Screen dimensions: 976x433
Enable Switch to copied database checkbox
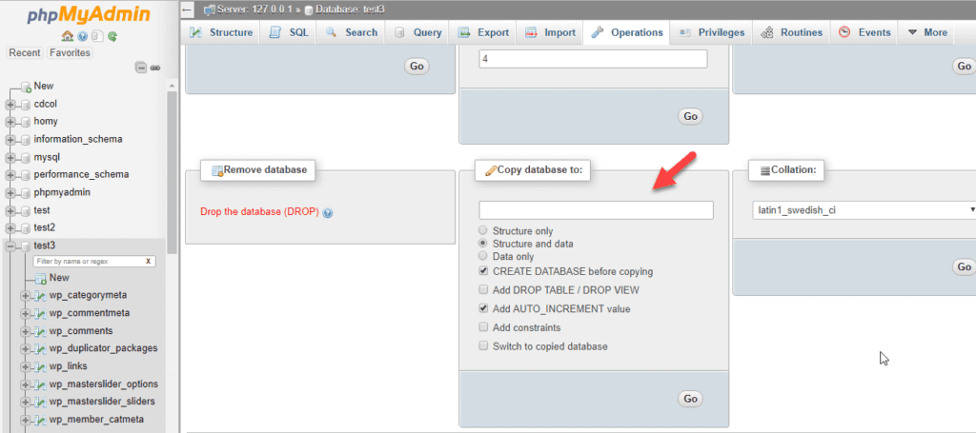[483, 346]
